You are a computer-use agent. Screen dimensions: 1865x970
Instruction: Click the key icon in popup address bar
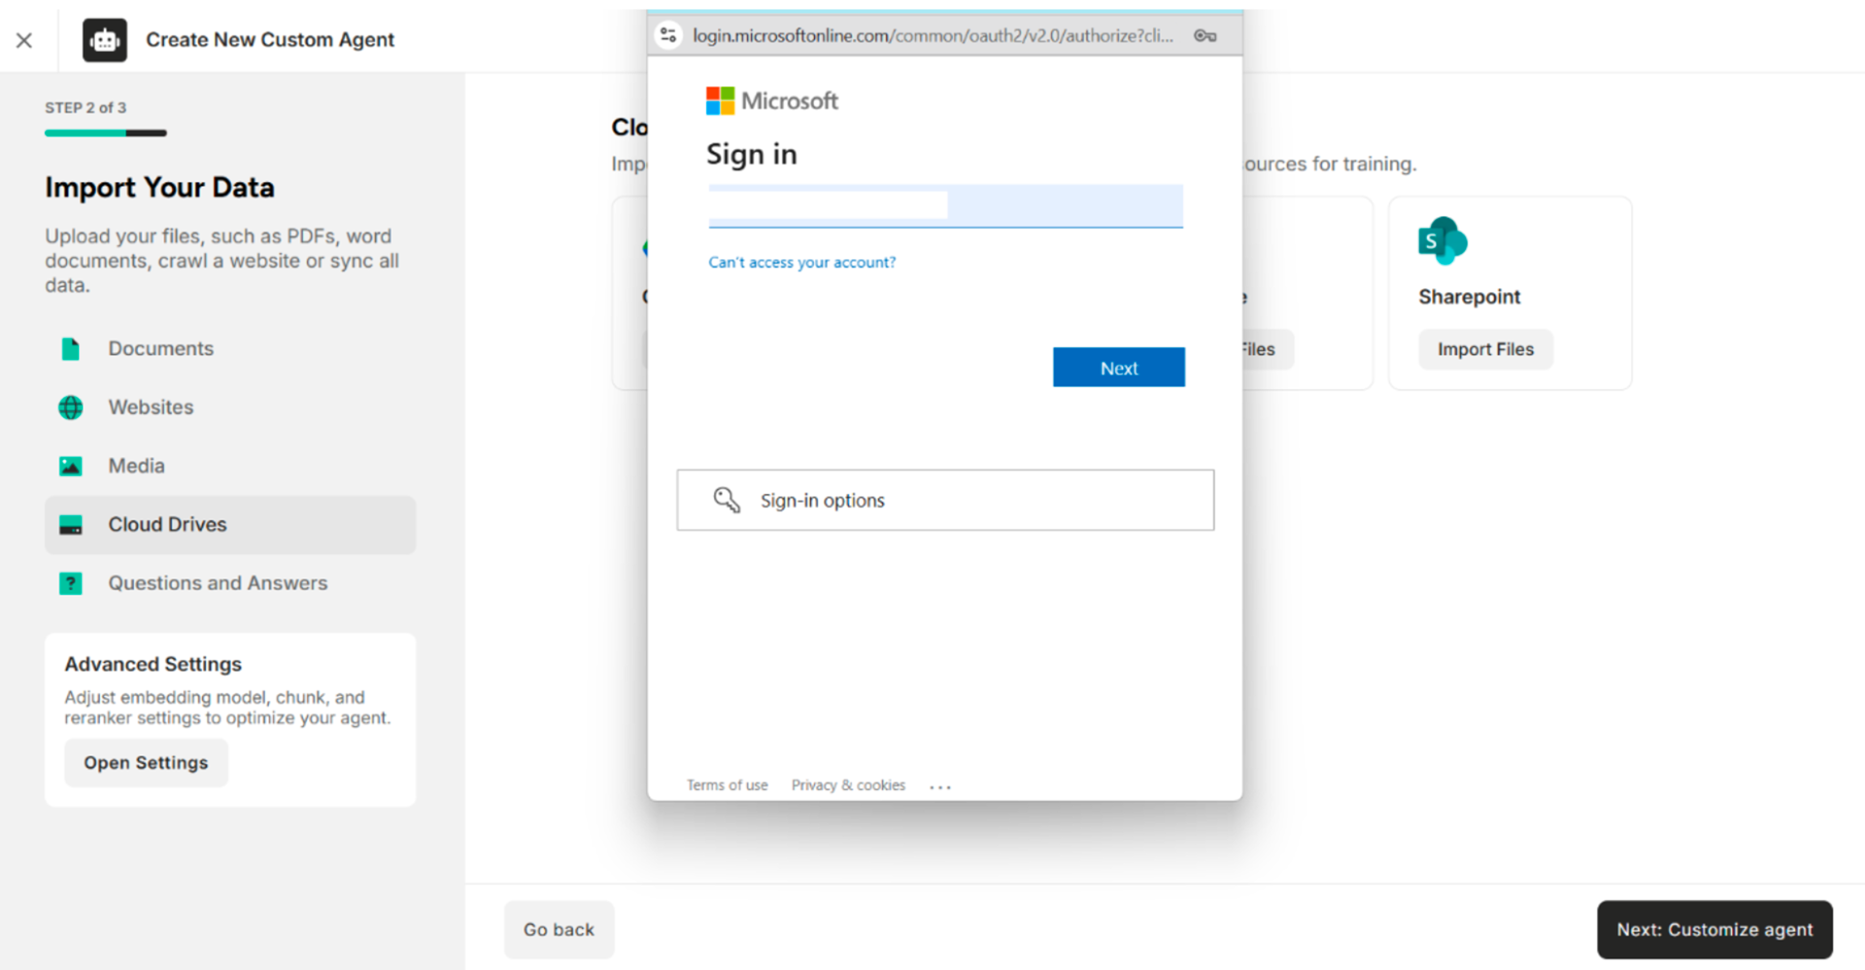tap(1205, 36)
